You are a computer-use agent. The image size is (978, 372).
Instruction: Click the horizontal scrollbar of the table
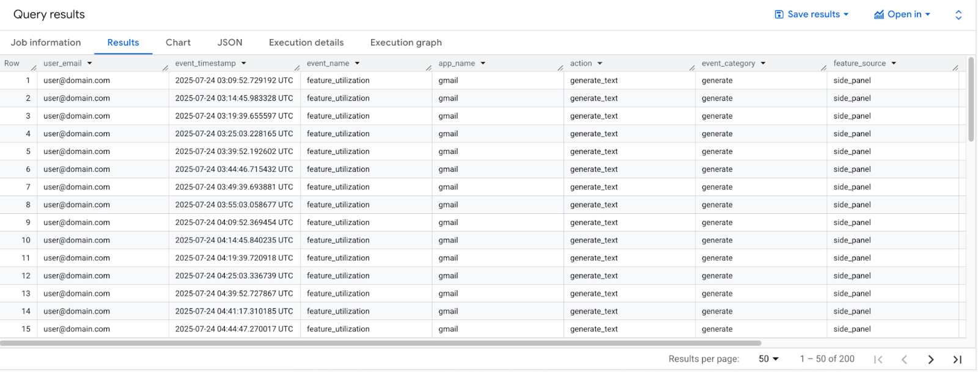coord(381,343)
